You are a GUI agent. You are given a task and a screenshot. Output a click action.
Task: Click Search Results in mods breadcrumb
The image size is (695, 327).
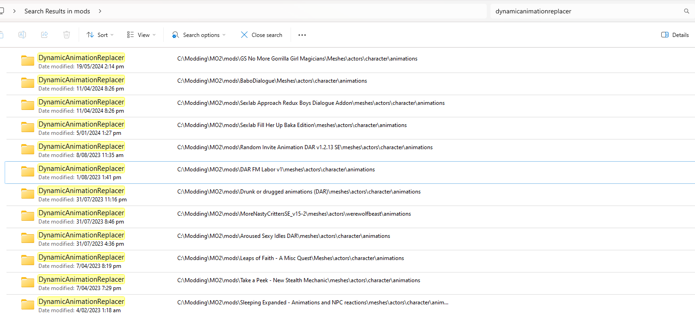[x=57, y=11]
